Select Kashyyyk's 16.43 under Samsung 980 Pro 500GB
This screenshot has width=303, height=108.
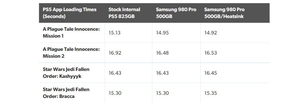tap(162, 73)
